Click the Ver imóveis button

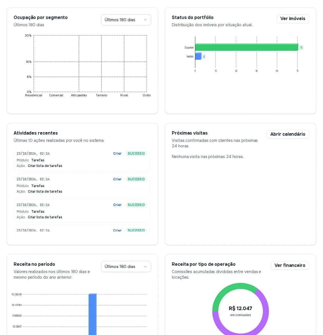[x=293, y=19]
